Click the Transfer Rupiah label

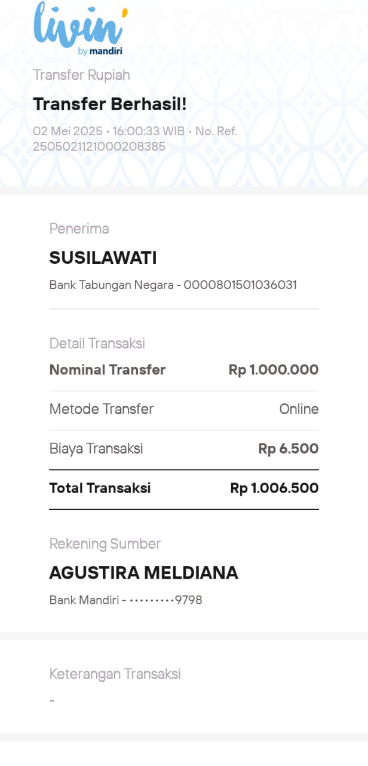point(81,75)
